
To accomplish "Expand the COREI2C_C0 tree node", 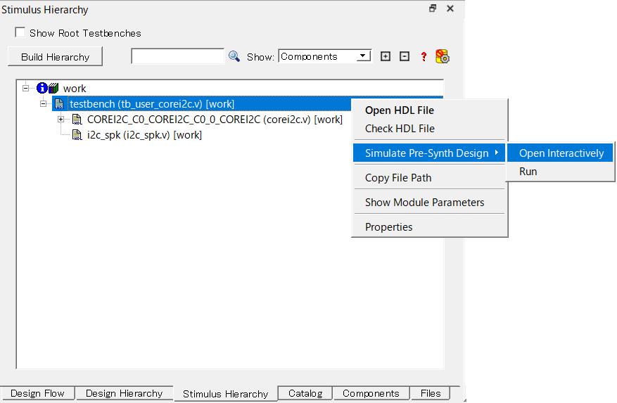I will click(61, 120).
